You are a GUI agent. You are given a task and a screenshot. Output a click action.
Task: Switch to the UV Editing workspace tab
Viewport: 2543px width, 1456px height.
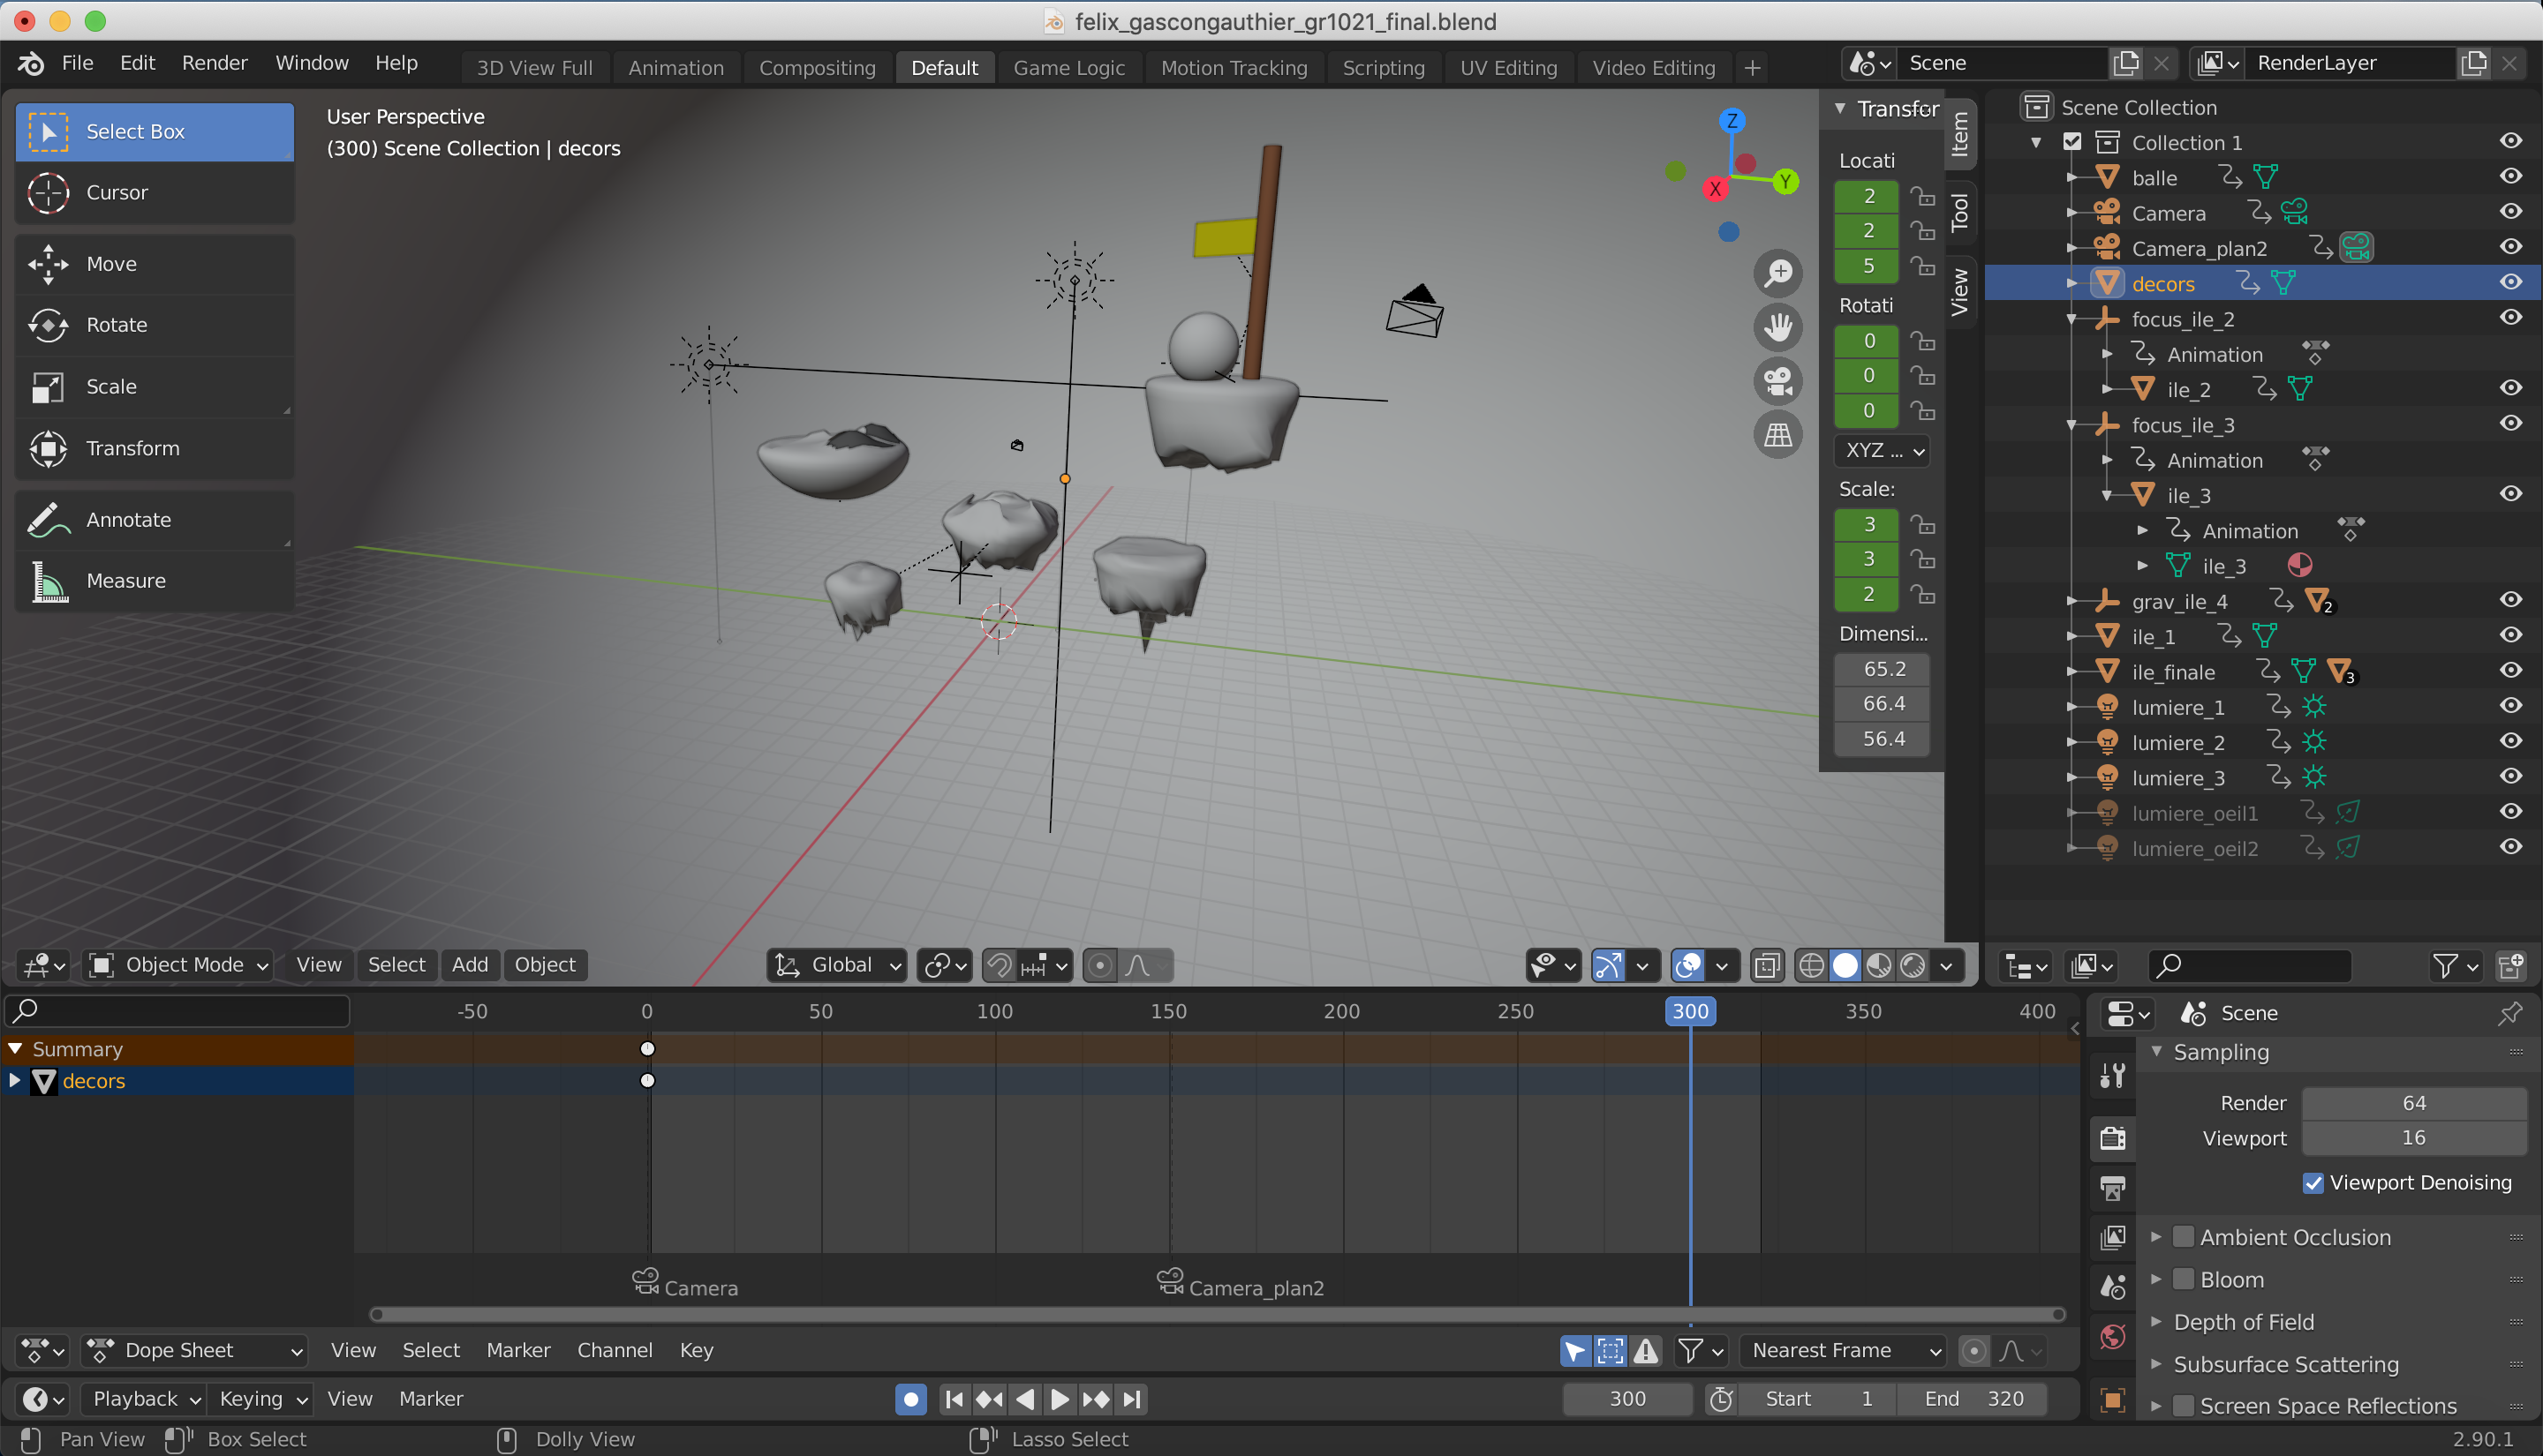pos(1507,68)
